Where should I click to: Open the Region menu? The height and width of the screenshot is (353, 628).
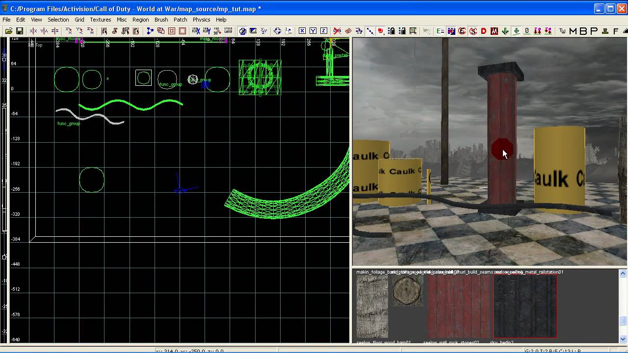[140, 20]
